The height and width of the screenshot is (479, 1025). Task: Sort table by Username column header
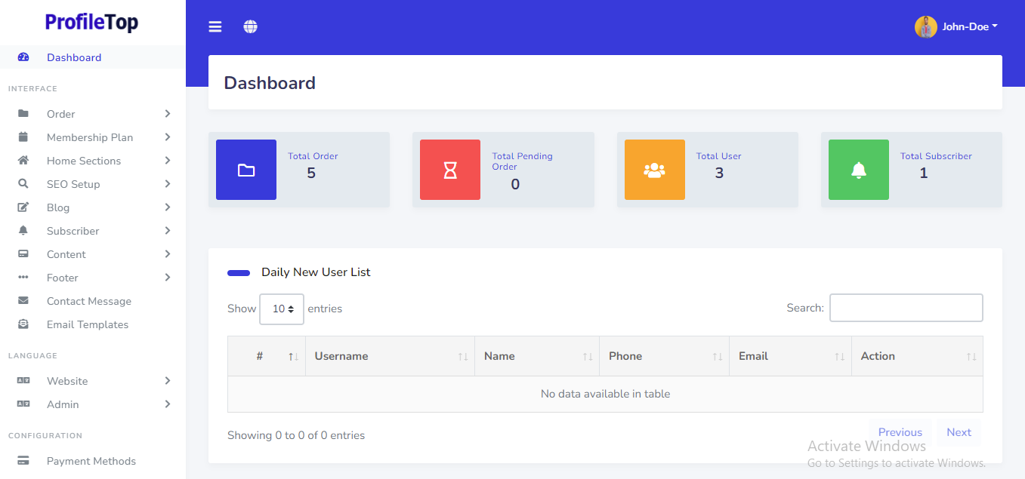tap(391, 356)
